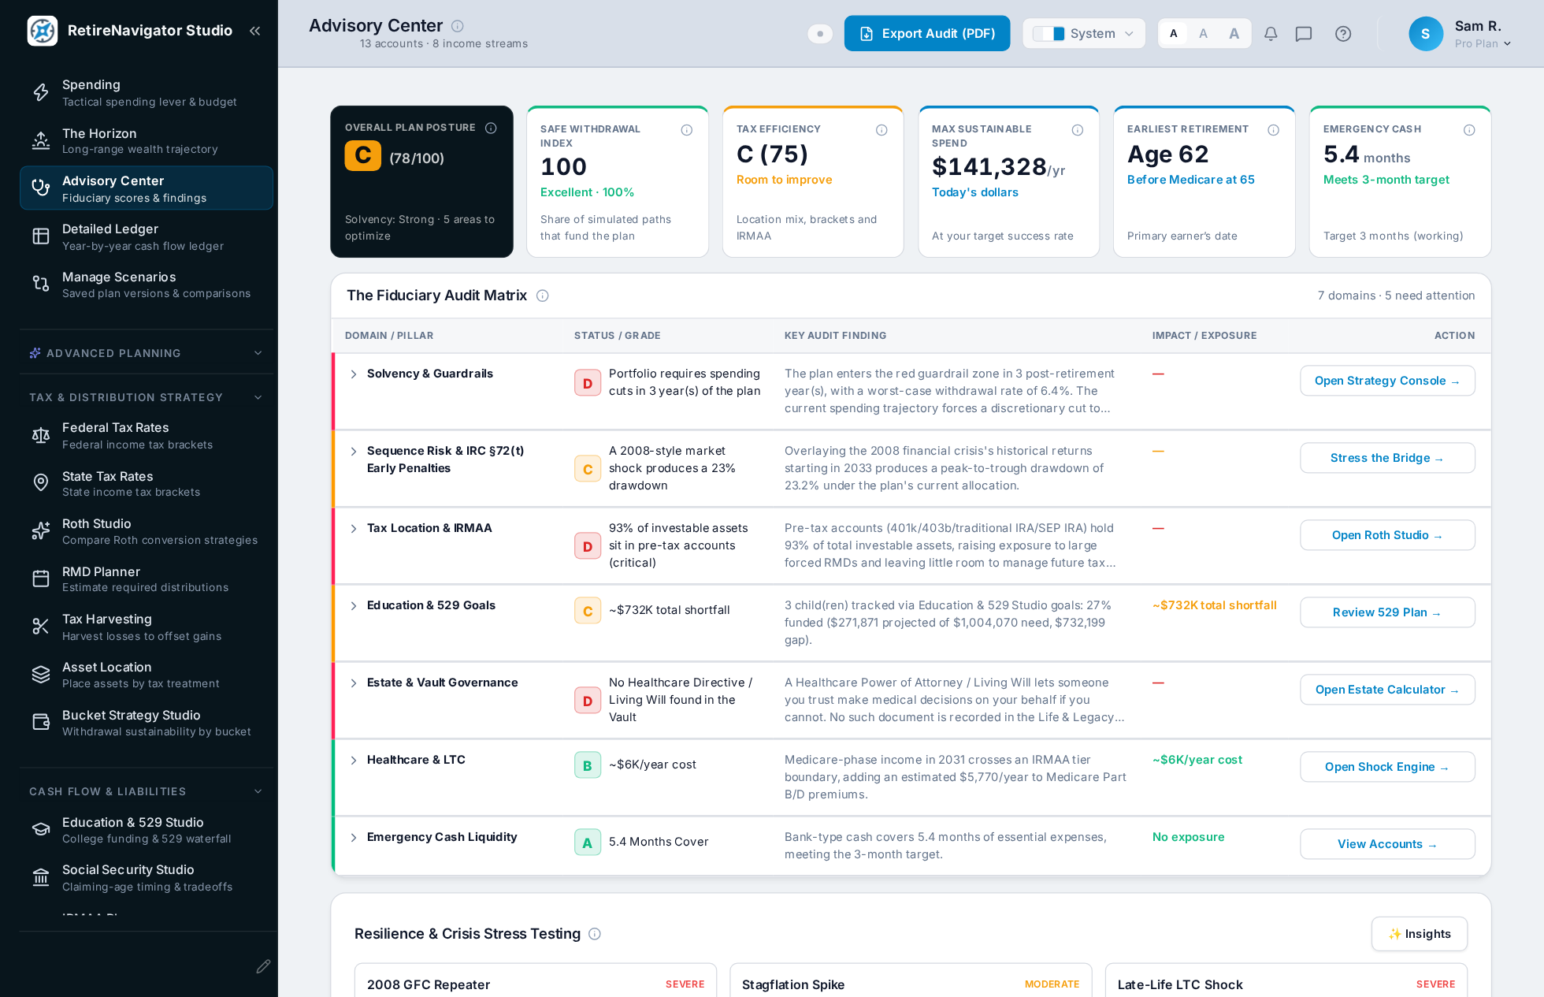Screen dimensions: 1544x997
Task: Toggle the small switch left of Export Audit
Action: click(820, 34)
